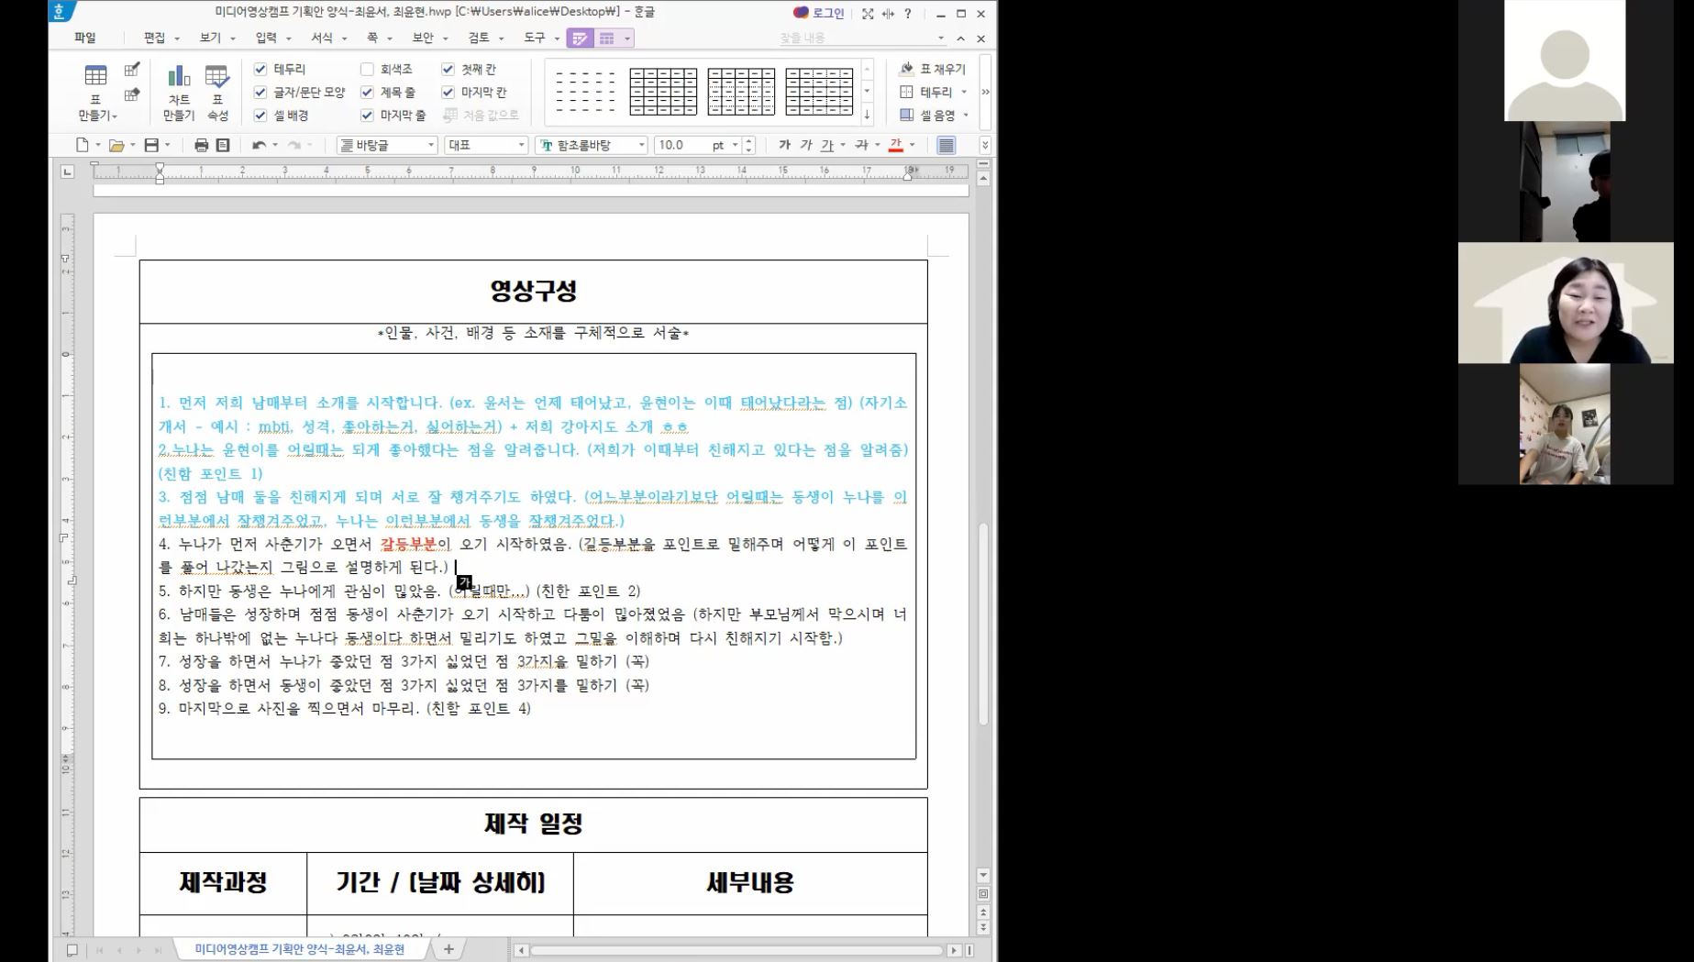The height and width of the screenshot is (962, 1694).
Task: Click the help question mark icon
Action: (x=908, y=14)
